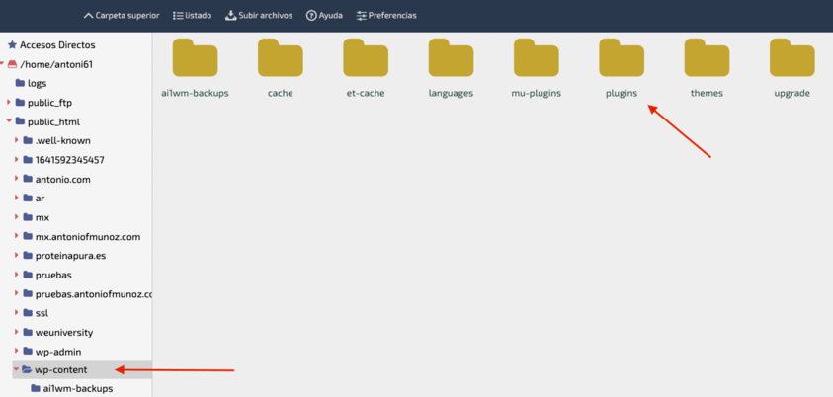Select mx.antoniofmunoz.com in tree
This screenshot has height=397, width=833.
coord(88,237)
